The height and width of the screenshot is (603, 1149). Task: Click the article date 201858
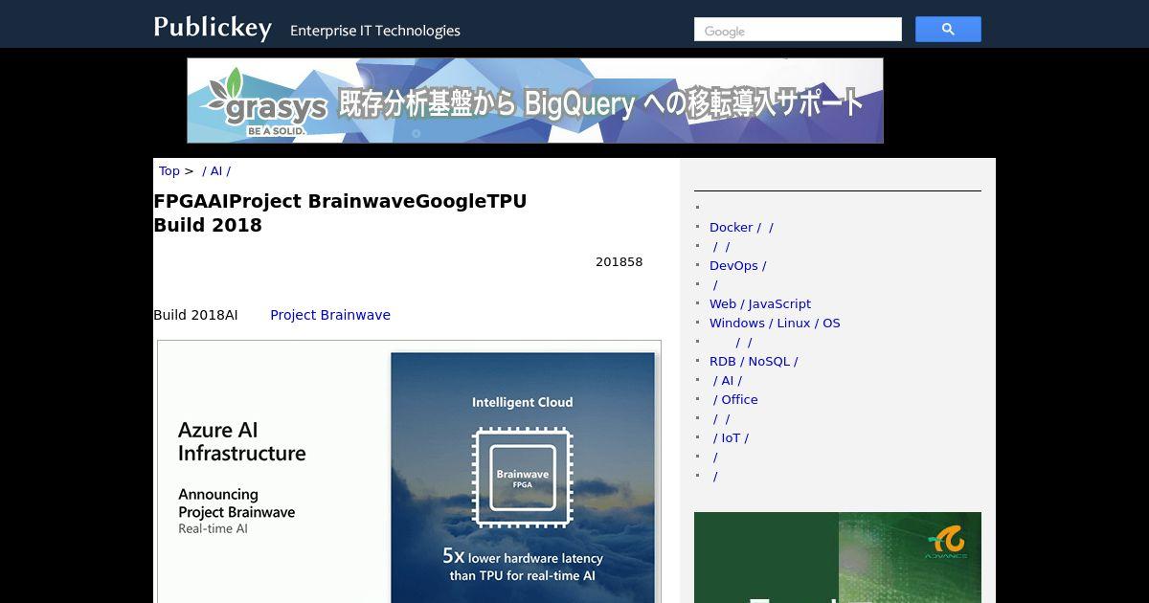(619, 262)
